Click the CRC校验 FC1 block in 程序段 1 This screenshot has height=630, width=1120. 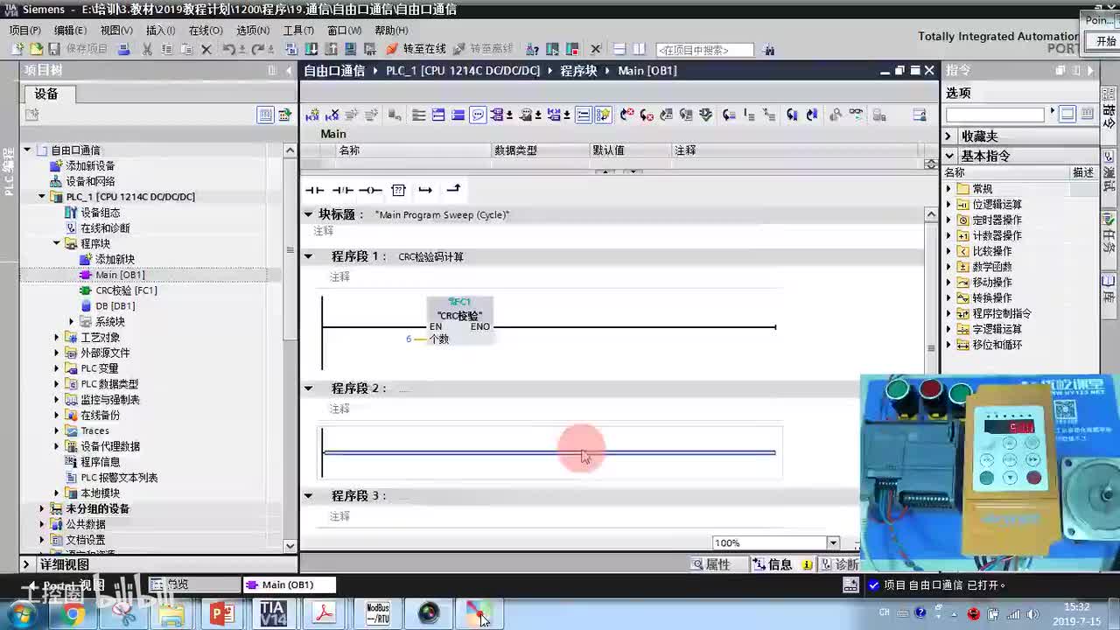459,320
